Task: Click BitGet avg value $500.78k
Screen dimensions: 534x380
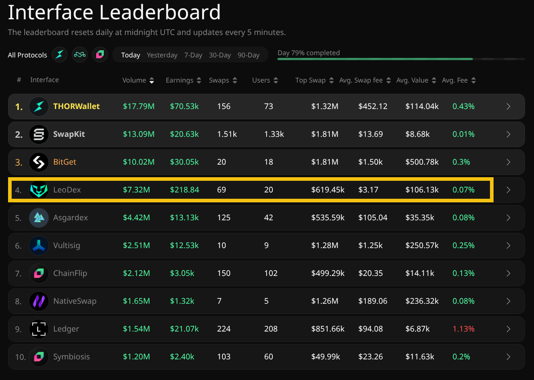Action: click(422, 162)
